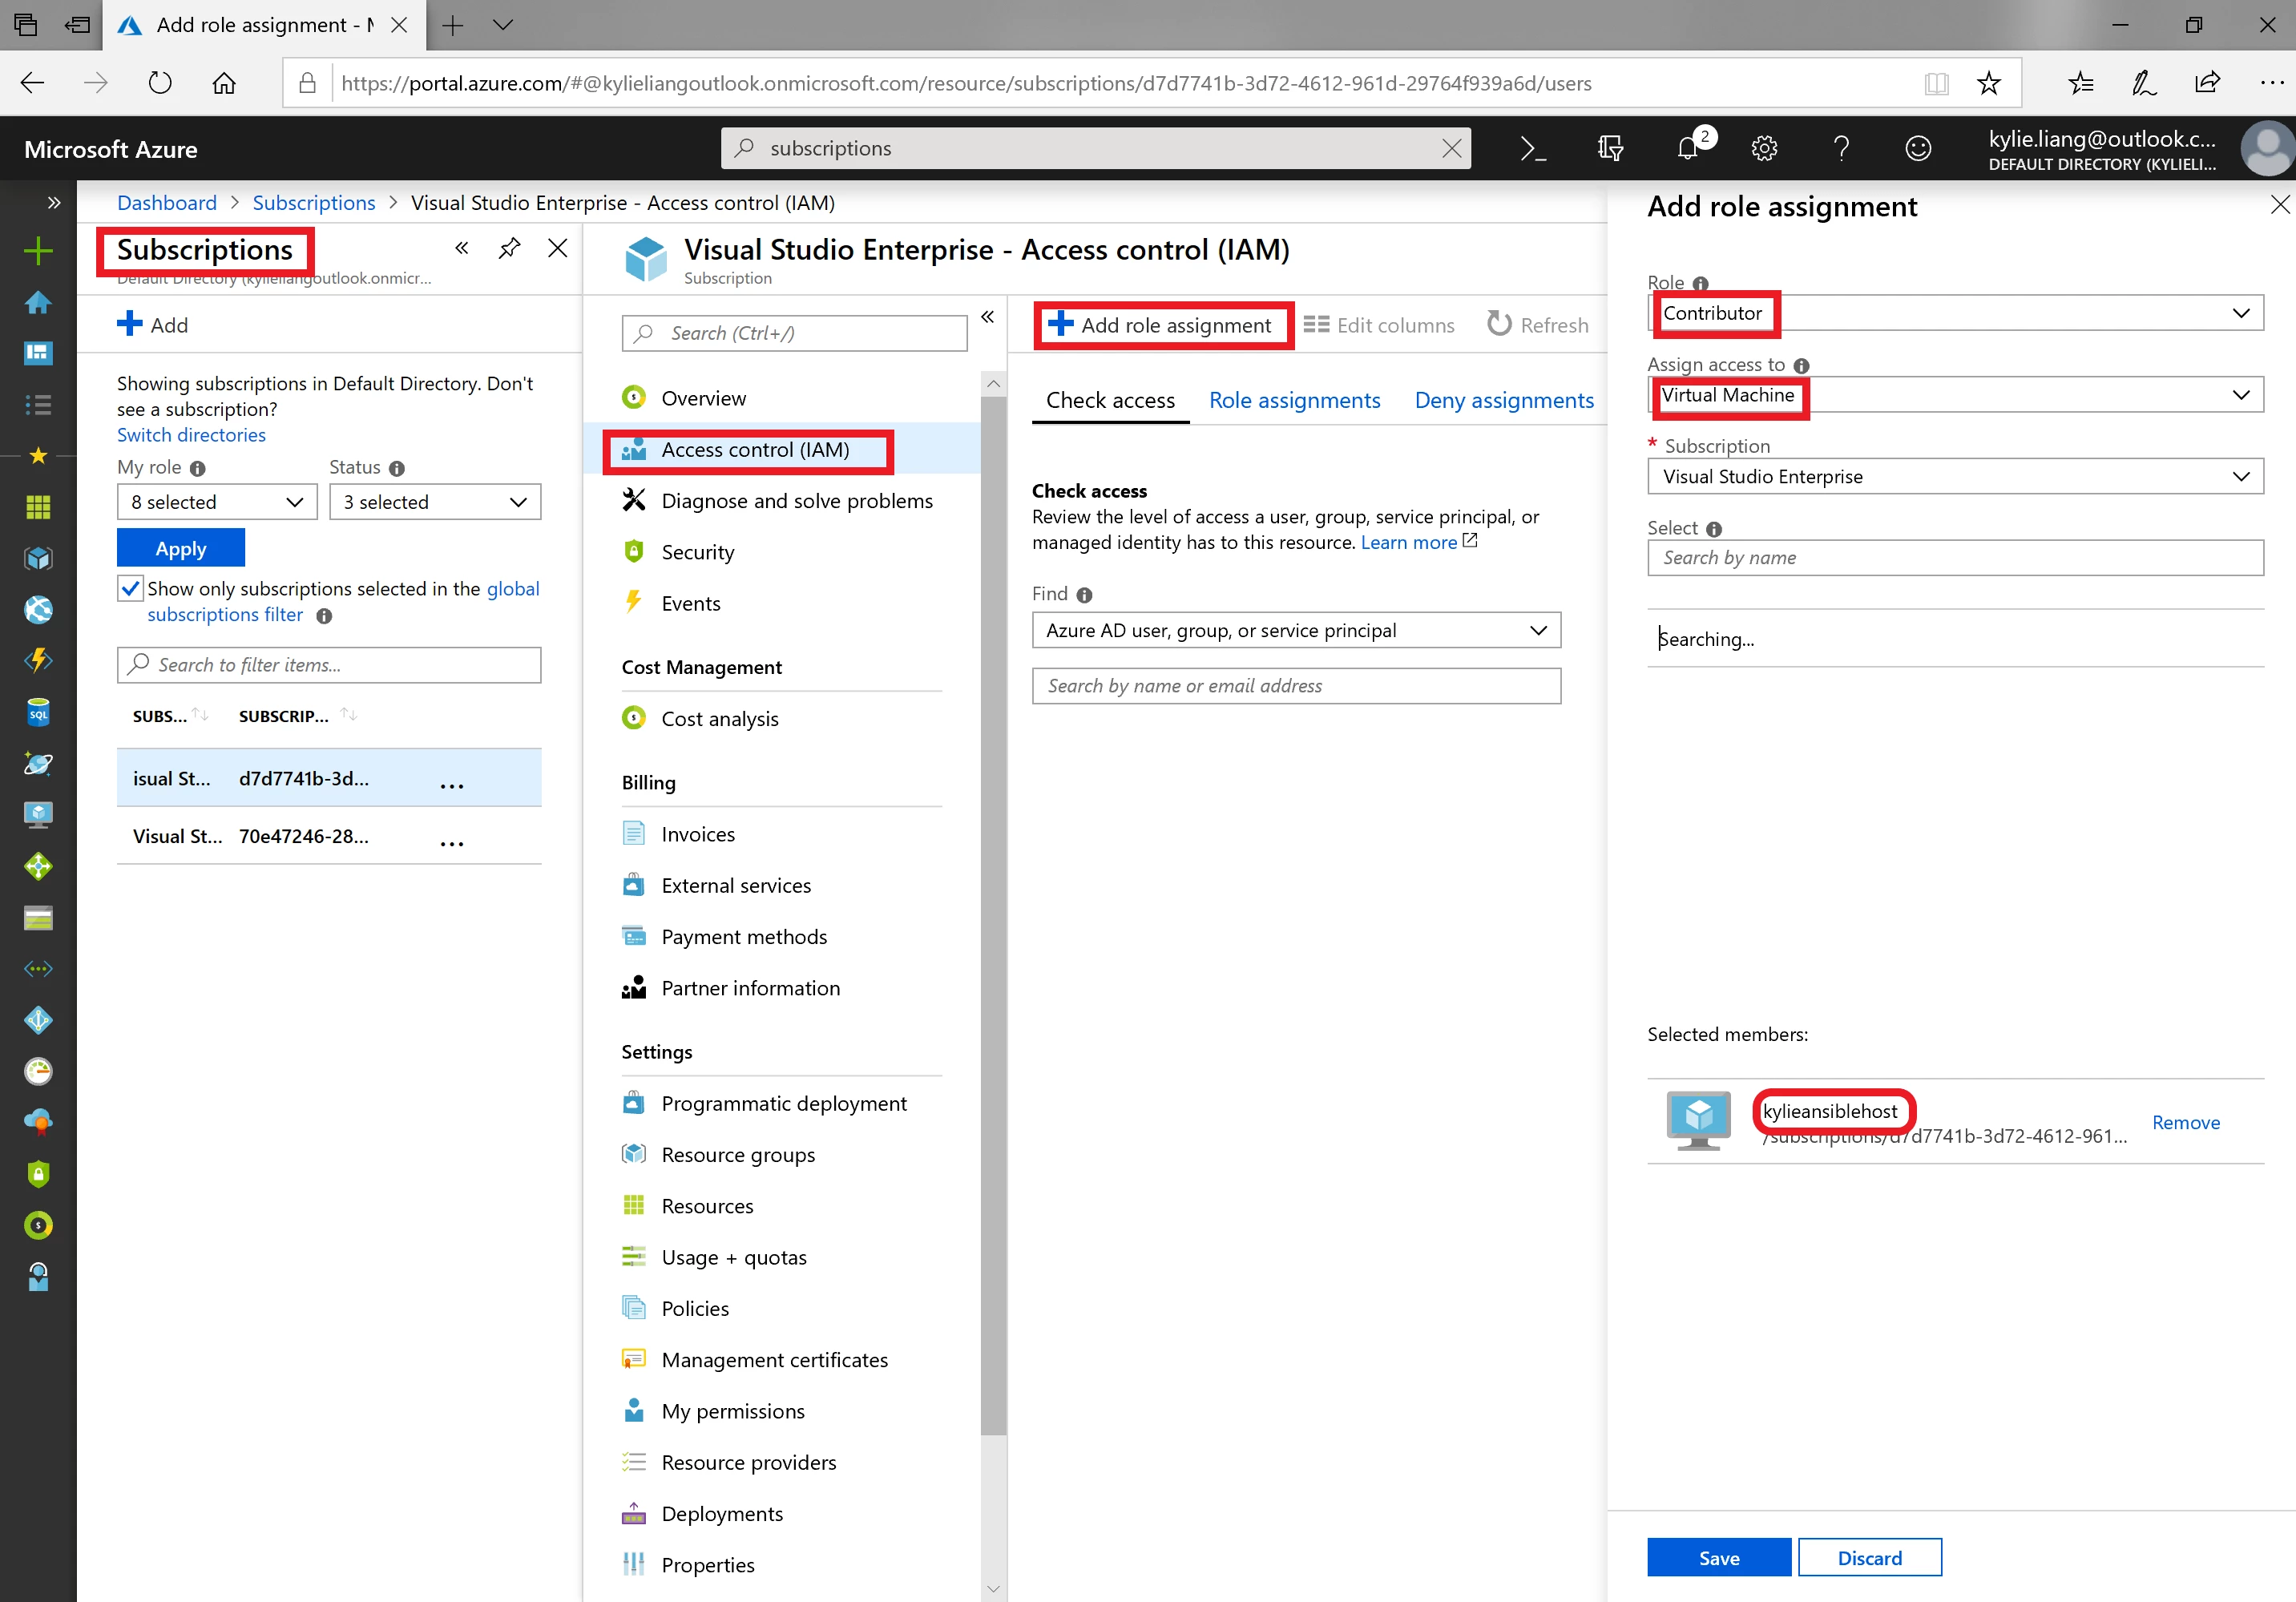Image resolution: width=2296 pixels, height=1602 pixels.
Task: Collapse Subscriptions blade with double chevron
Action: (x=462, y=248)
